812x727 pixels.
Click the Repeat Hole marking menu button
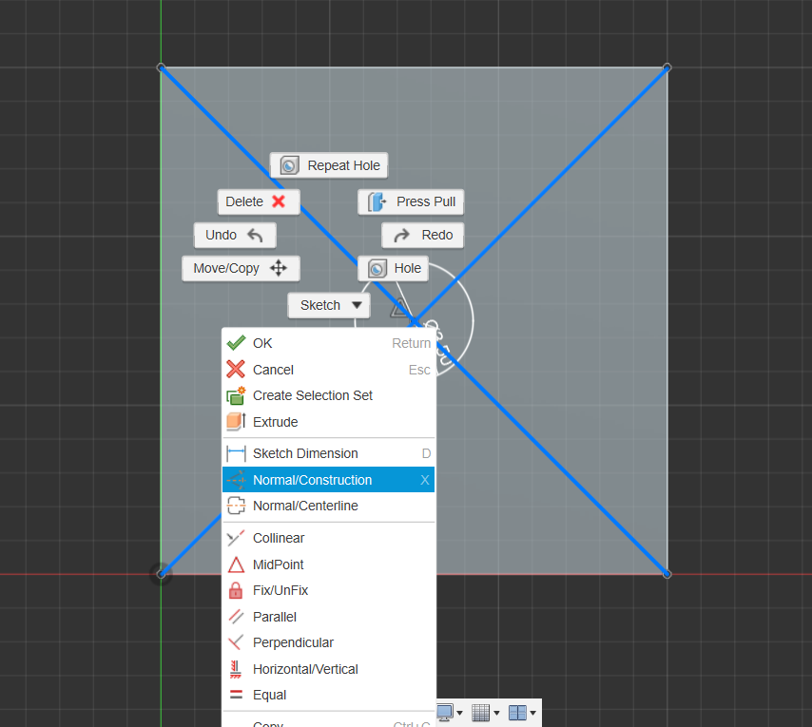click(329, 165)
